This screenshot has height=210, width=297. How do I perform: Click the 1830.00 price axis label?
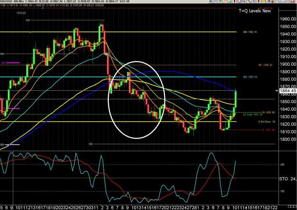[287, 117]
